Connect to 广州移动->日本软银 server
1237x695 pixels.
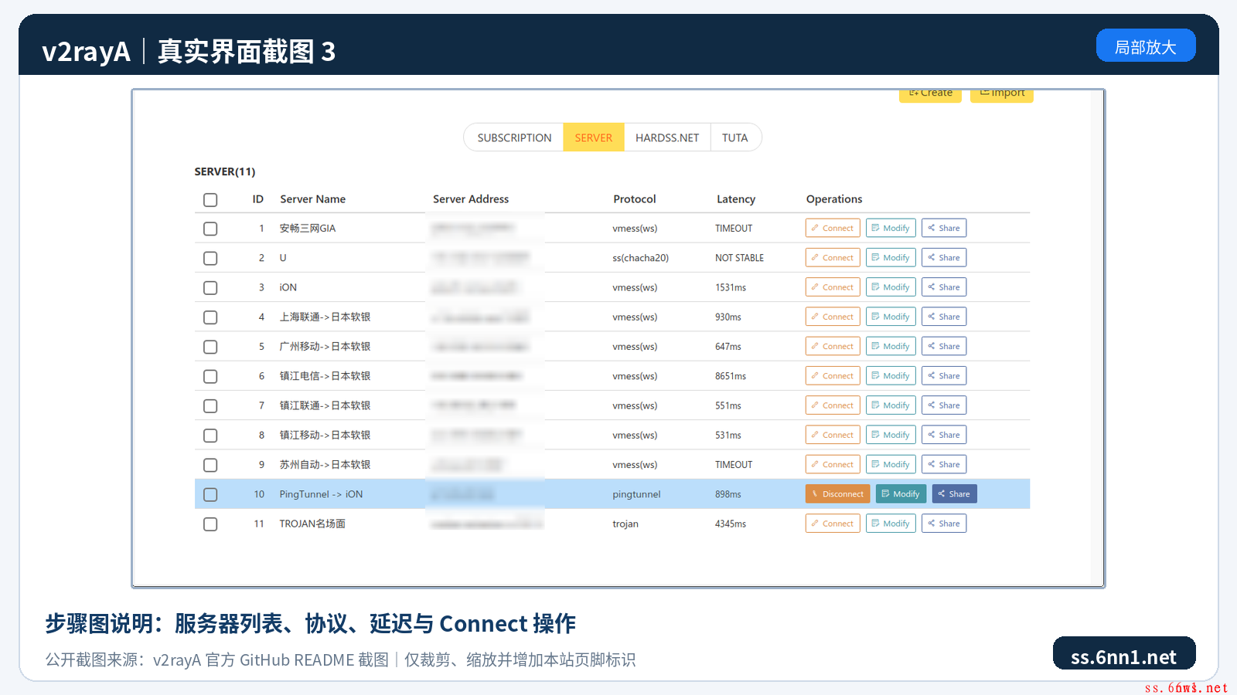click(833, 347)
